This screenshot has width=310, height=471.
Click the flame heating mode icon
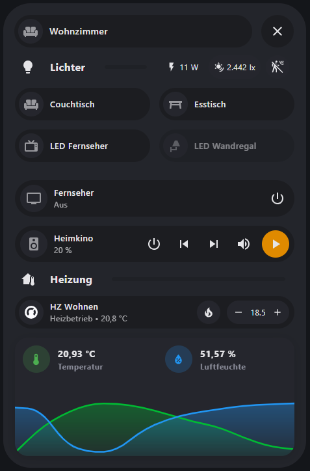pos(209,312)
